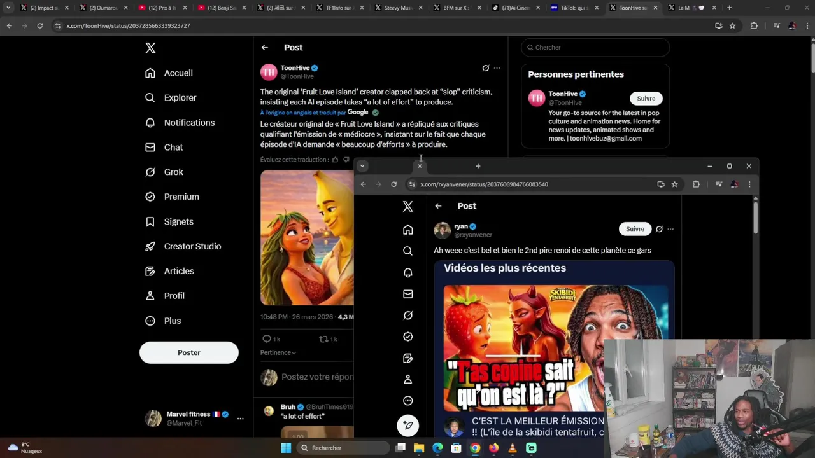Switch to the TF1Info browser tab

click(339, 8)
